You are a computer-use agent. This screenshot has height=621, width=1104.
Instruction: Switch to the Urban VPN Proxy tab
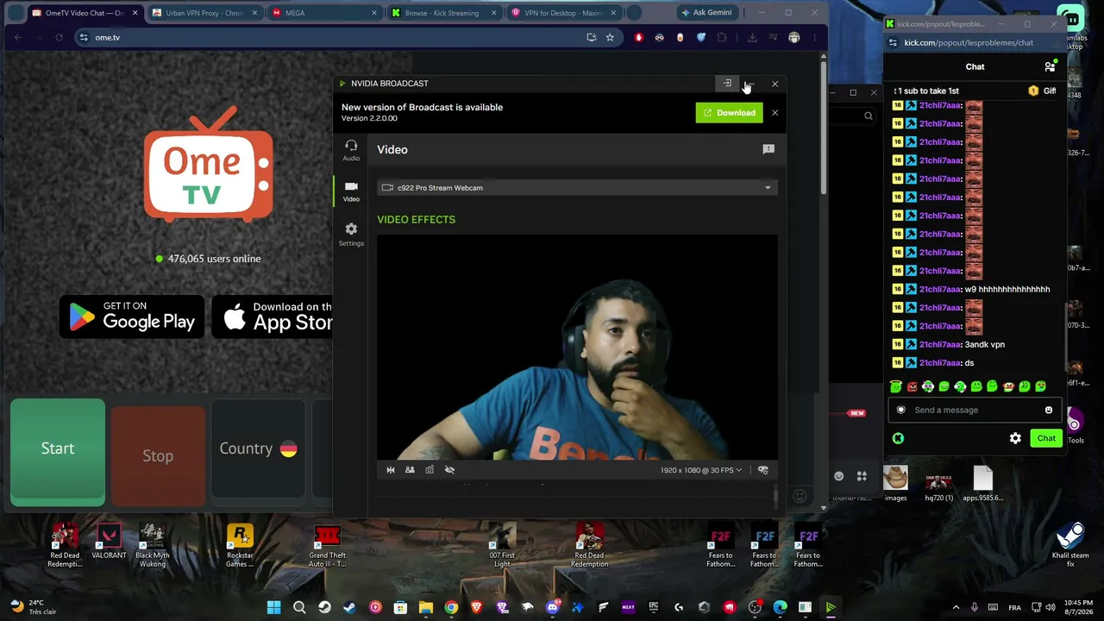pyautogui.click(x=204, y=13)
